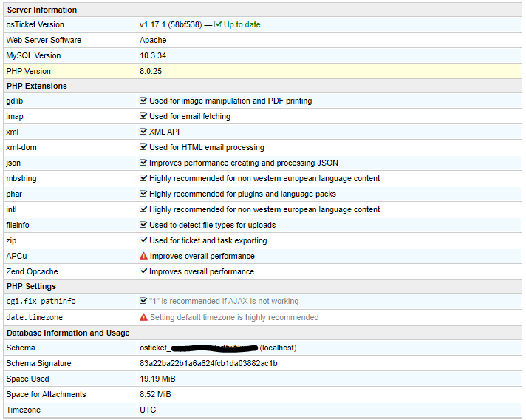Click the check icon in the gdlib row
Screen dimensions: 526x420
click(x=144, y=101)
